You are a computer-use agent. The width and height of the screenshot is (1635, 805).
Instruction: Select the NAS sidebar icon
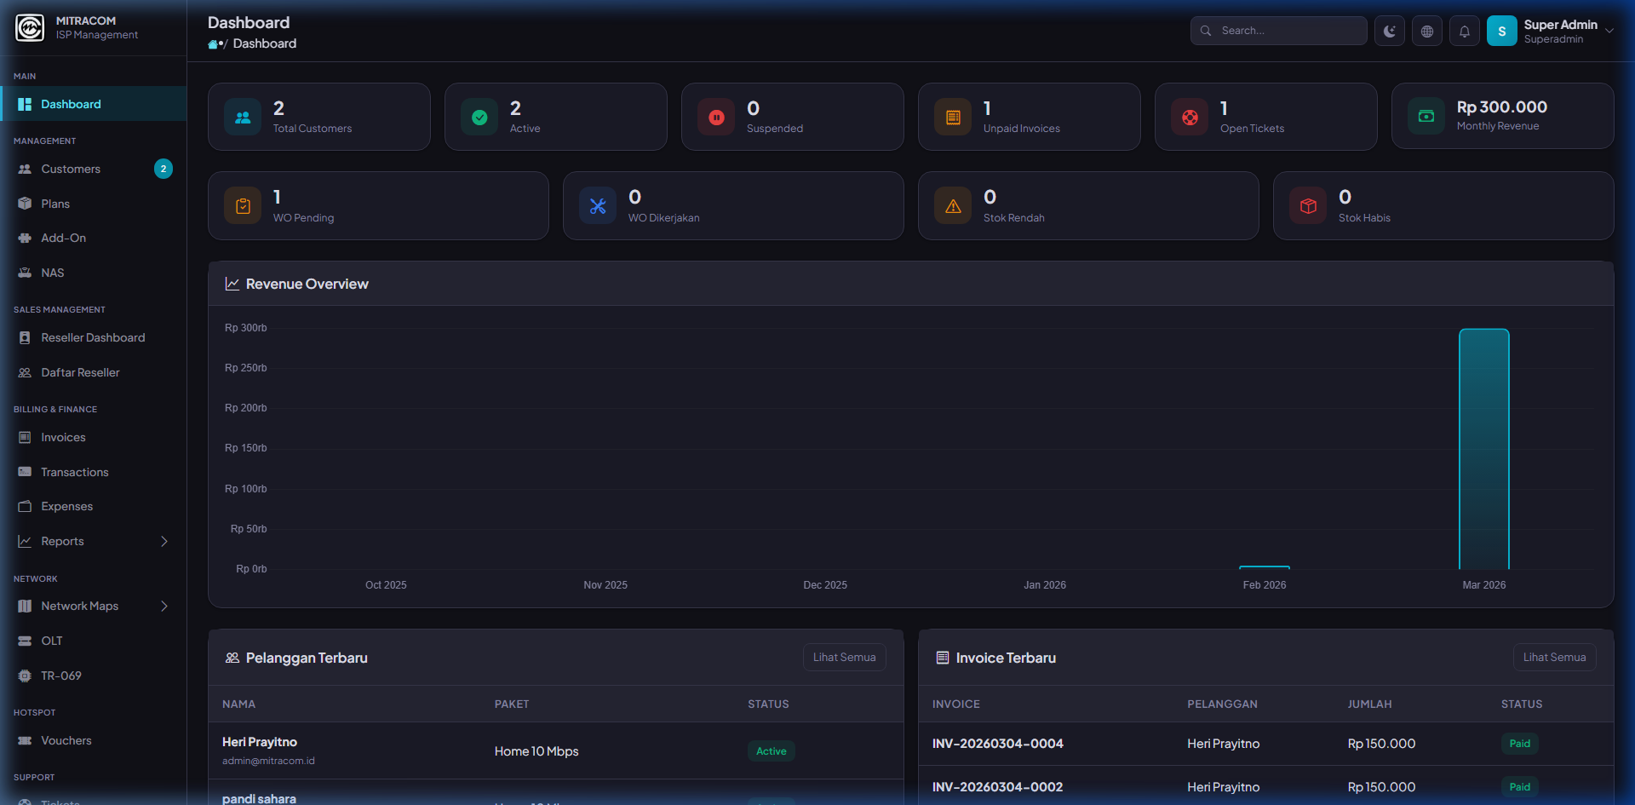tap(26, 273)
